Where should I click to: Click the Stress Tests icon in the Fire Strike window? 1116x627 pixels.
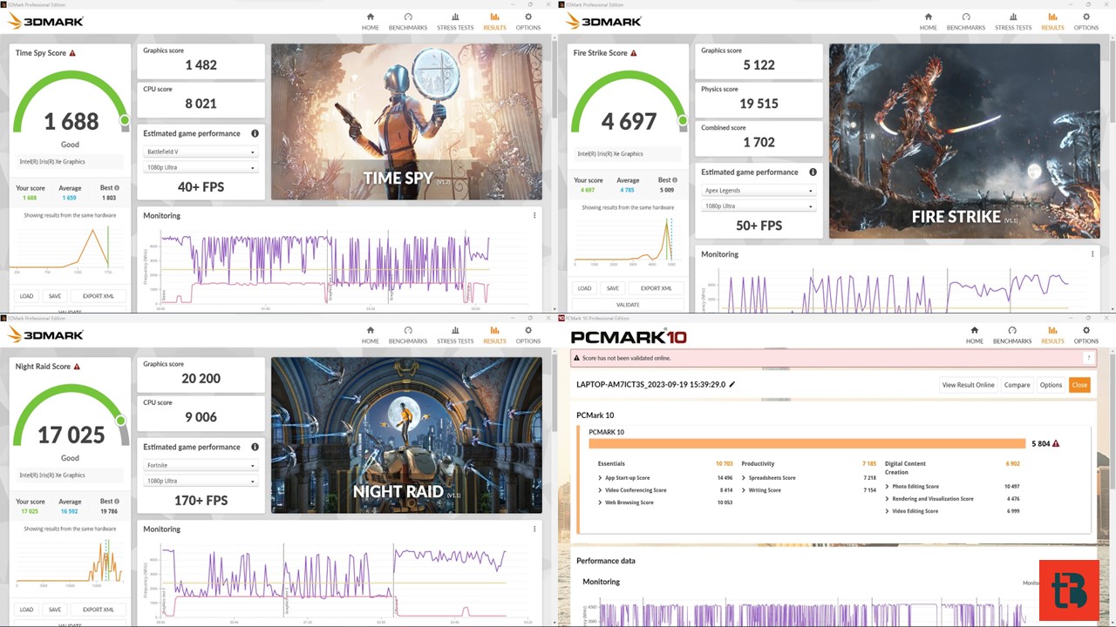(1013, 17)
